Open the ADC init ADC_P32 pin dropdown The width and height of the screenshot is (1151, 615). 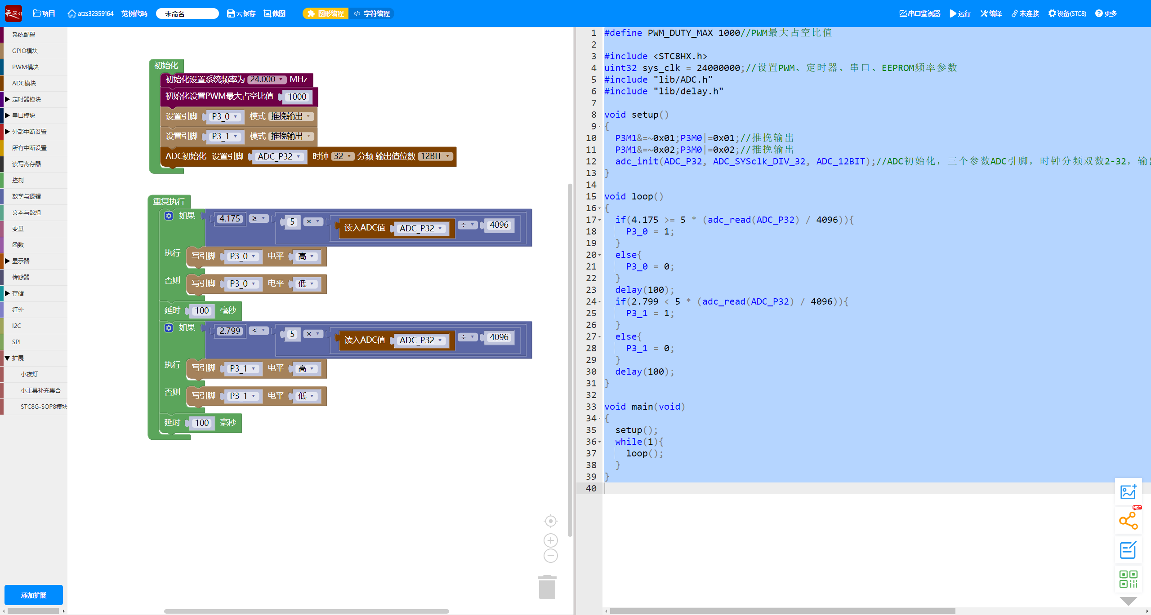pyautogui.click(x=279, y=156)
